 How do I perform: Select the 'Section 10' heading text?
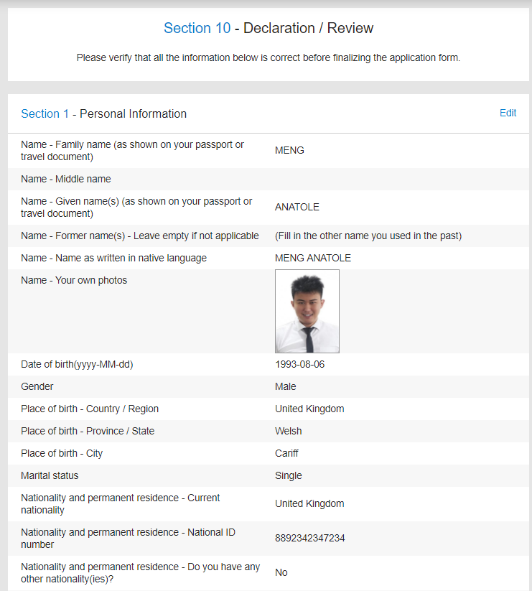click(197, 28)
